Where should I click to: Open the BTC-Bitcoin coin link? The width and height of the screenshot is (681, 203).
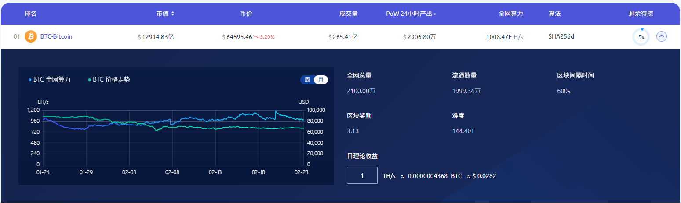(56, 37)
